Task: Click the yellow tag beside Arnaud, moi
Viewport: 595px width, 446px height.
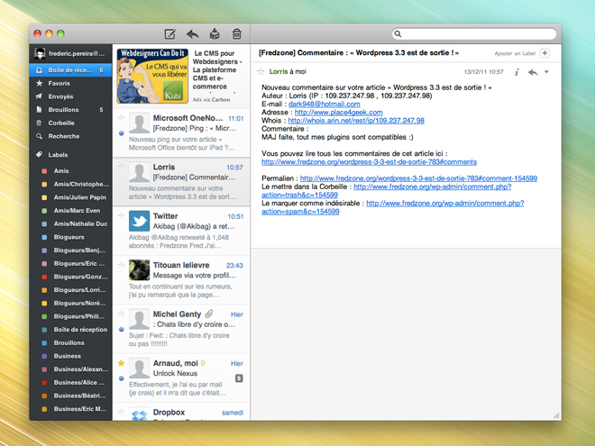Action: [x=204, y=363]
